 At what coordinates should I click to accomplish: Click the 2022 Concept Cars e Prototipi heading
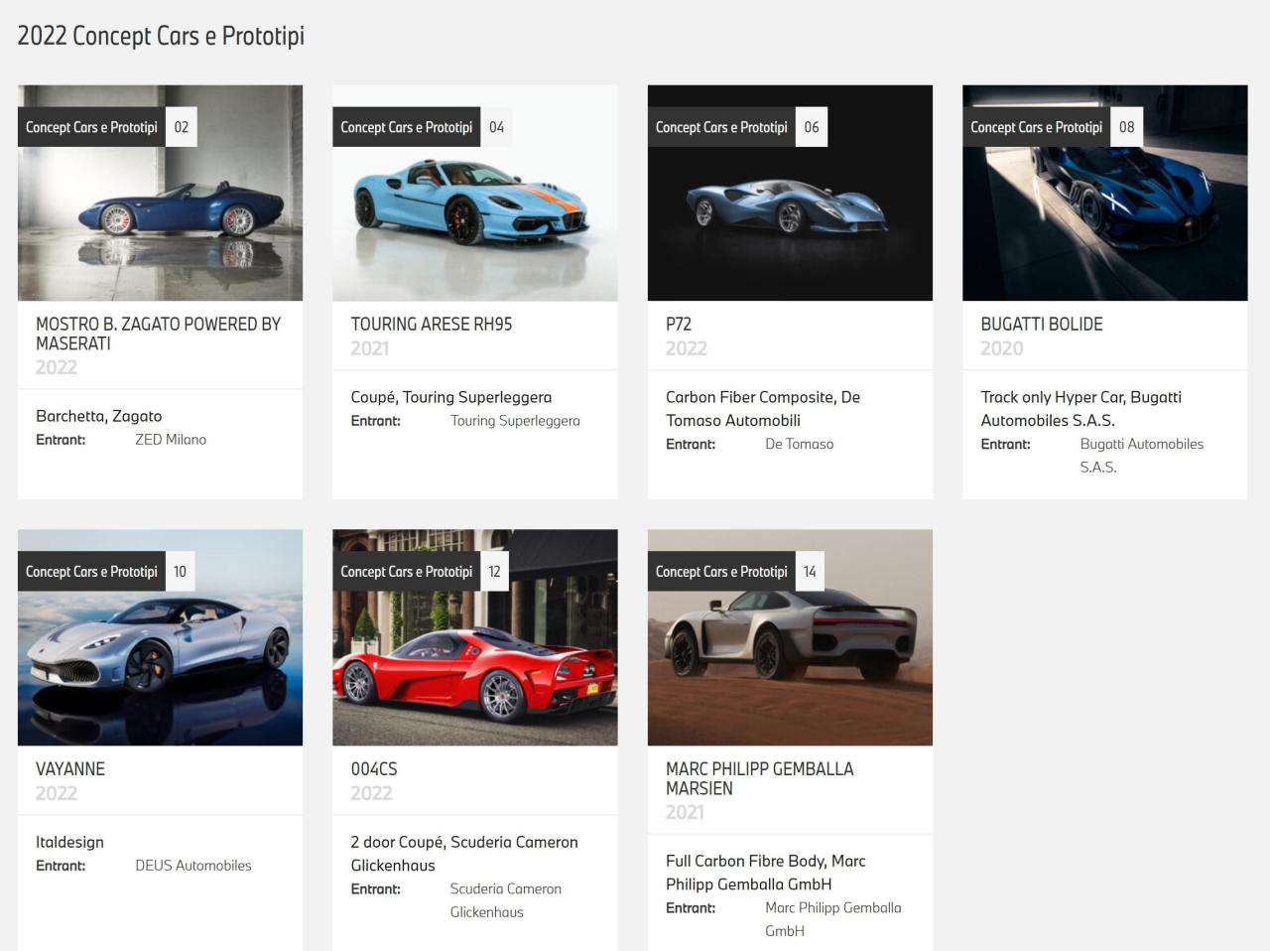(161, 36)
